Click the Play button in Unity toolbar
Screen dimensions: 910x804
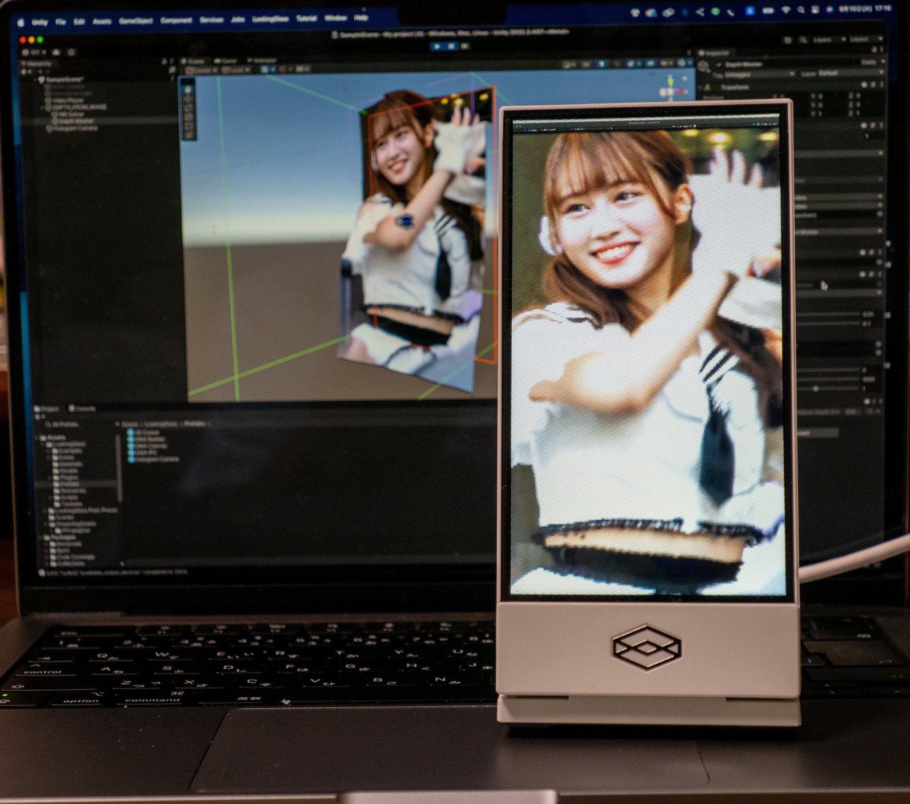(437, 46)
